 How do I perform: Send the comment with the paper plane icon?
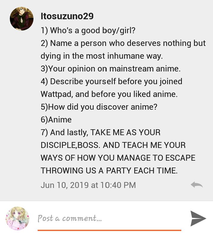pos(198,219)
